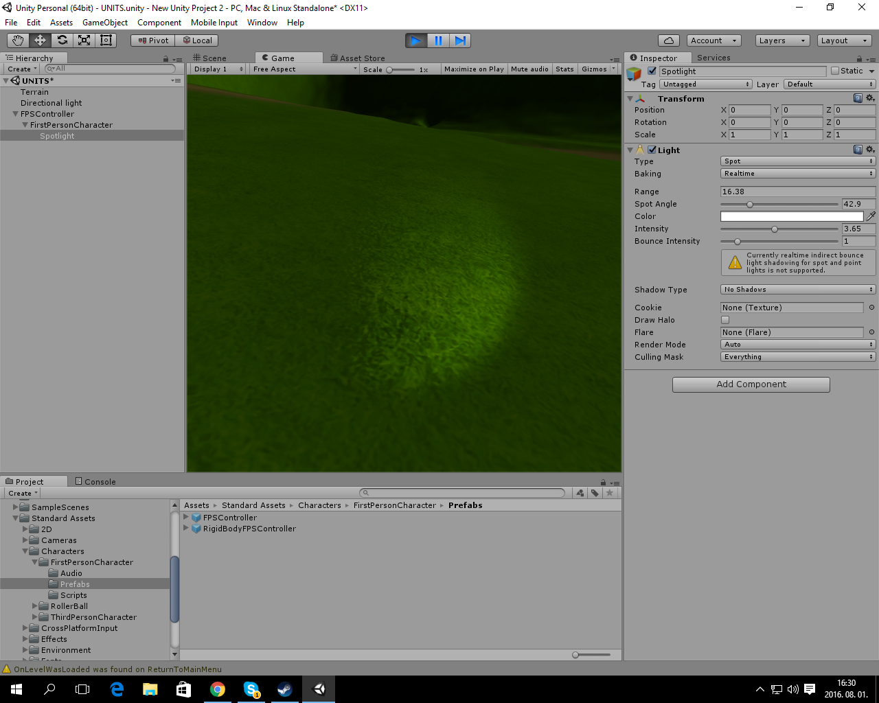Open the Render Mode dropdown
Image resolution: width=879 pixels, height=703 pixels.
tap(798, 345)
